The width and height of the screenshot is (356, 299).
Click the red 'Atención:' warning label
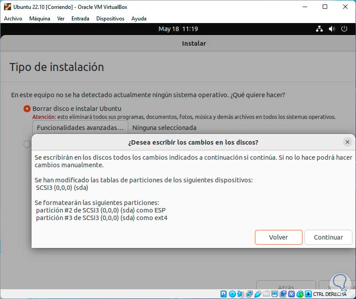pyautogui.click(x=44, y=117)
